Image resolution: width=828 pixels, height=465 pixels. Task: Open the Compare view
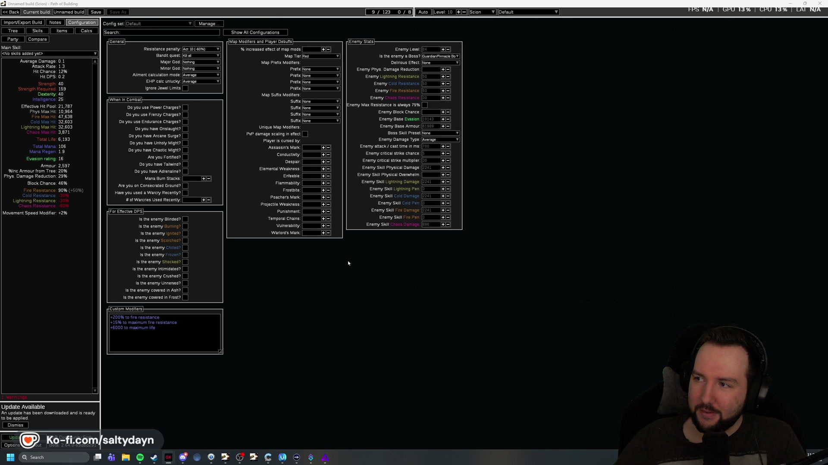click(x=38, y=39)
